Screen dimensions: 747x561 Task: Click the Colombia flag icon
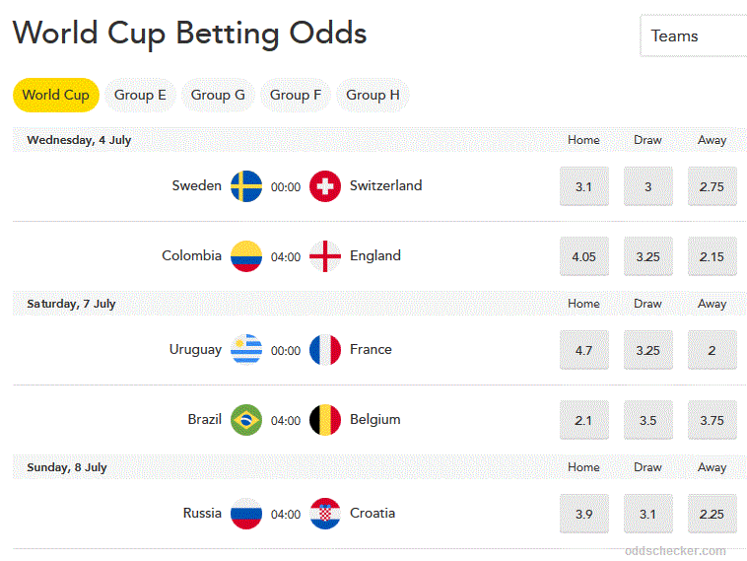(246, 256)
